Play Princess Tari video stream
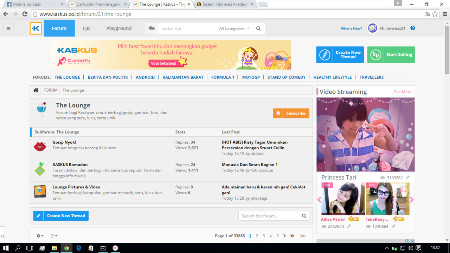The height and width of the screenshot is (253, 450). click(x=366, y=135)
